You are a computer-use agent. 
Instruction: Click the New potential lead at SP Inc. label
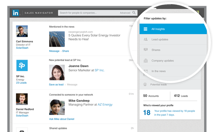pyautogui.click(x=65, y=60)
